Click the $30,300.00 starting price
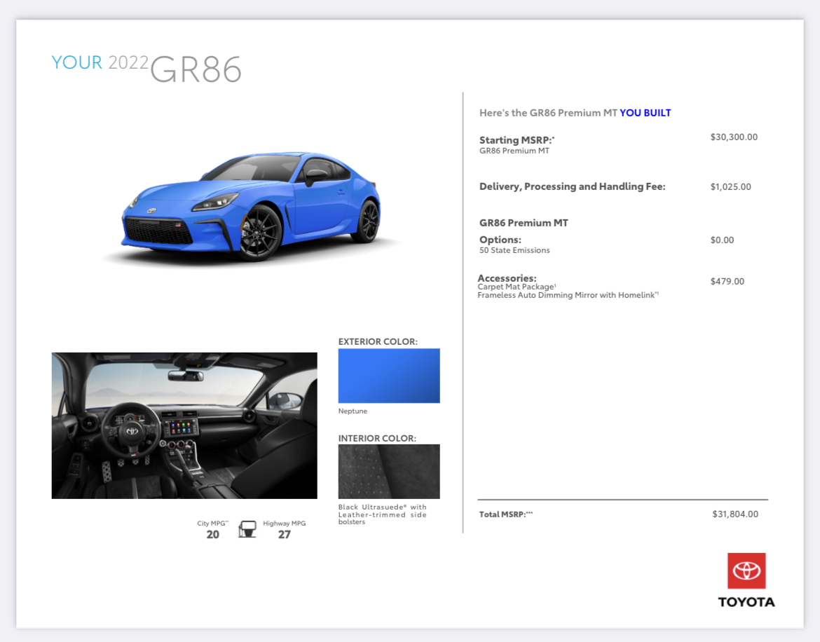The height and width of the screenshot is (642, 820). [x=734, y=137]
